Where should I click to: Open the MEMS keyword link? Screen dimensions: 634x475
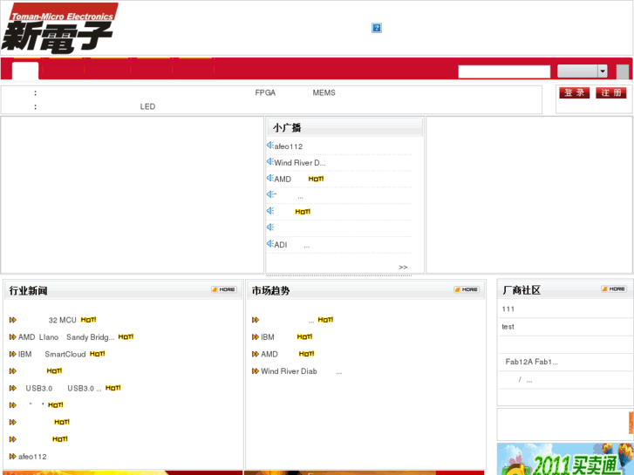(x=324, y=92)
